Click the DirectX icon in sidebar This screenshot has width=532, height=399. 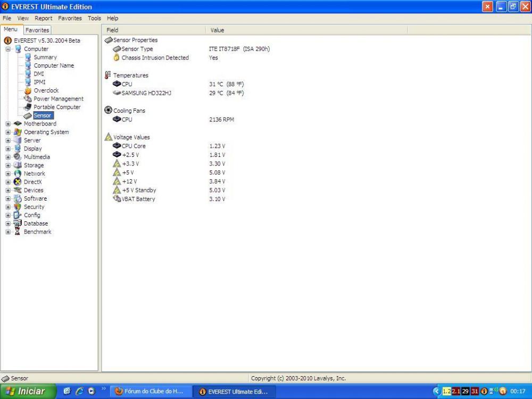pyautogui.click(x=18, y=182)
